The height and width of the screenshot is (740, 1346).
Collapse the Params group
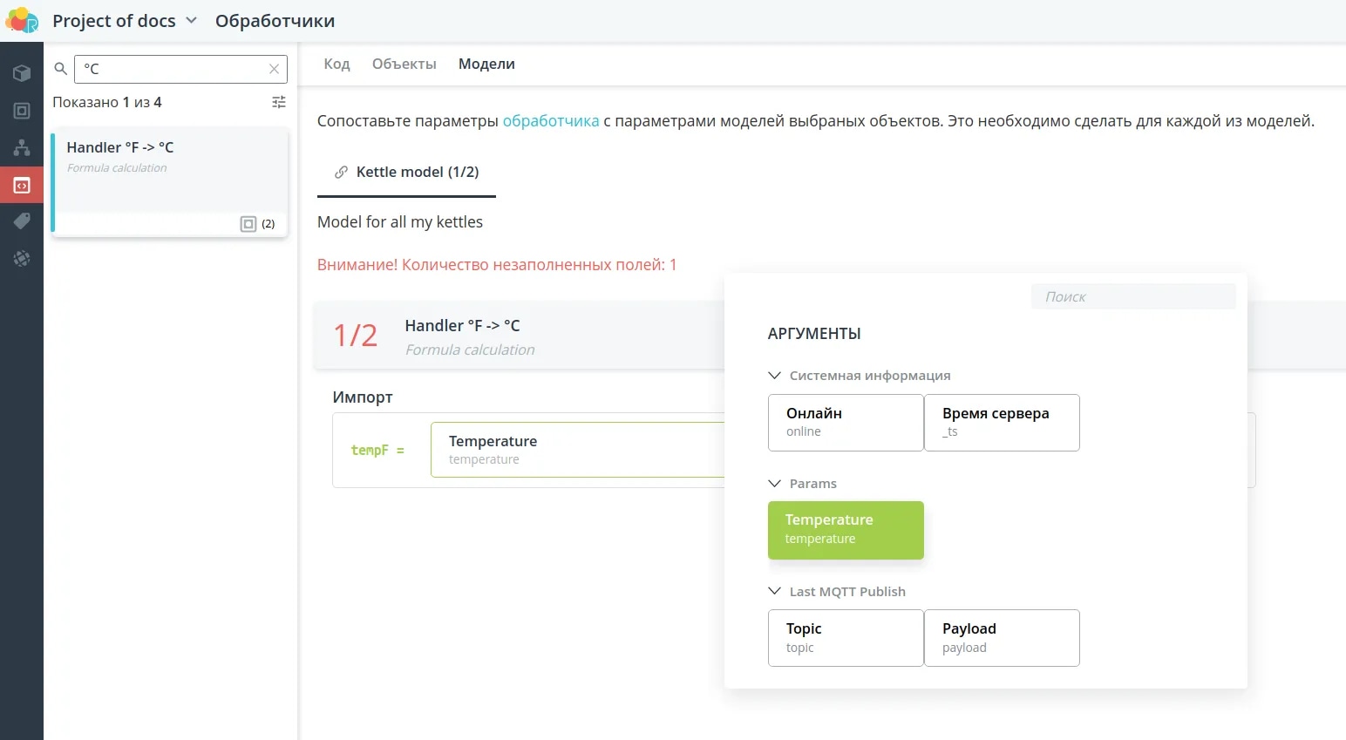(802, 484)
